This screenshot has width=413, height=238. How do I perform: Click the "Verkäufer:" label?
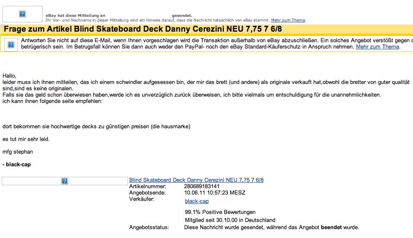(141, 199)
